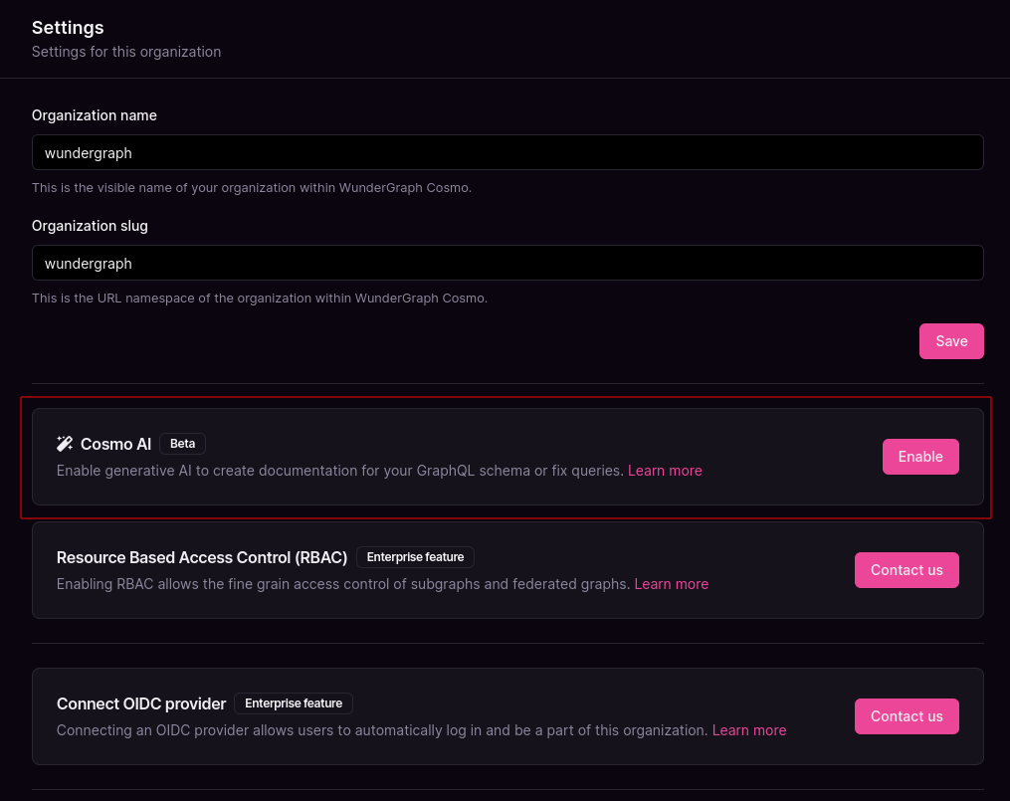Viewport: 1010px width, 801px height.
Task: Contact us about enabling RBAC
Action: pyautogui.click(x=907, y=570)
